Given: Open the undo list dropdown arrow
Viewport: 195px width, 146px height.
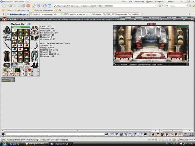Looking at the screenshot, I should click(x=42, y=6).
